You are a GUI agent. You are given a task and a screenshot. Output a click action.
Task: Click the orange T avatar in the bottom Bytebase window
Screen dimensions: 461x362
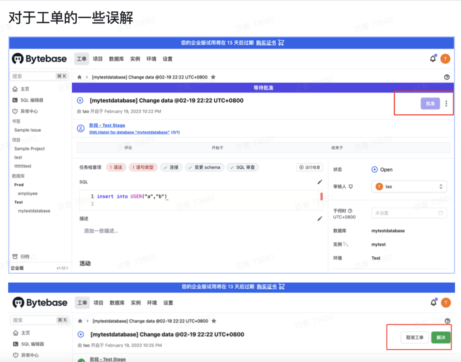click(446, 303)
